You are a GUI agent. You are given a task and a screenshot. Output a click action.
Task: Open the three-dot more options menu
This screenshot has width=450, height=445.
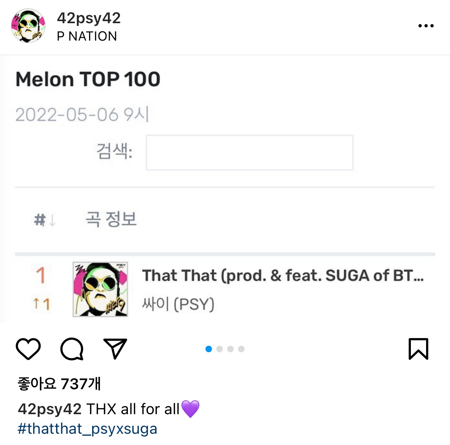pyautogui.click(x=426, y=26)
